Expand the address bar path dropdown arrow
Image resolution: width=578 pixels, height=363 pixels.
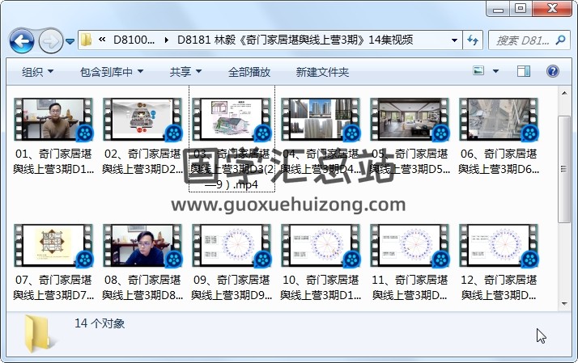[x=454, y=40]
